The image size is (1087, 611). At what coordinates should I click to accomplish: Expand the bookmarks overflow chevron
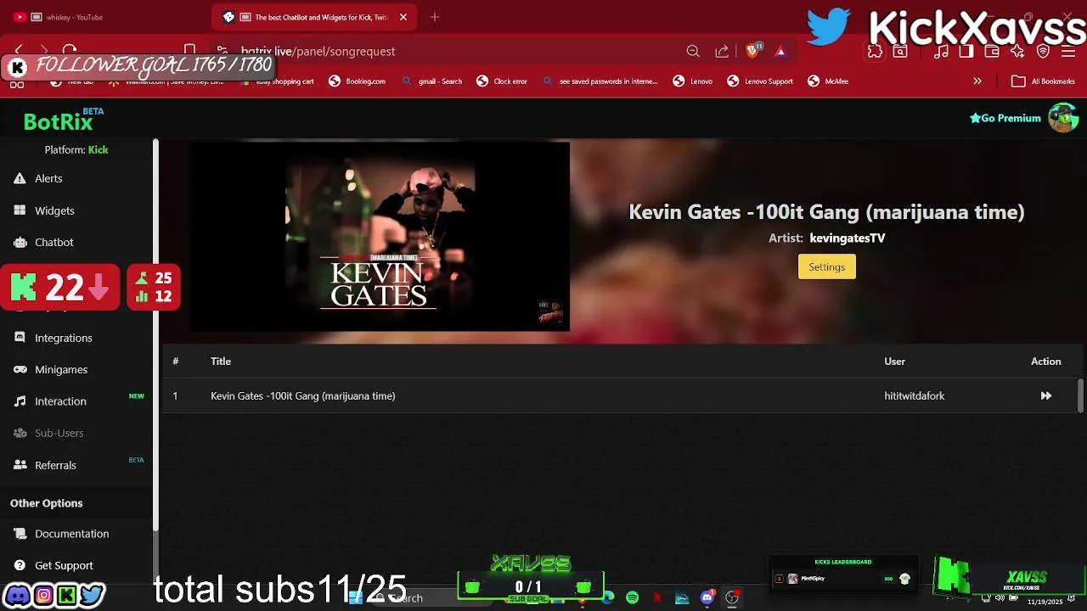pos(977,81)
